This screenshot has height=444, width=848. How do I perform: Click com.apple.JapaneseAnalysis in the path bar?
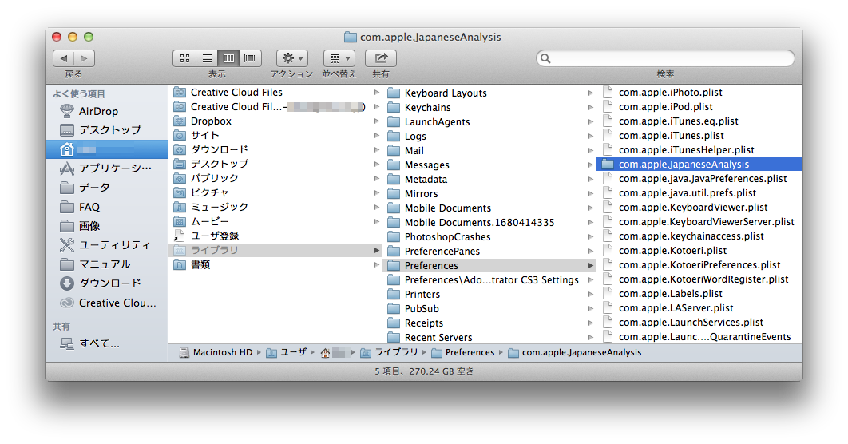click(574, 353)
